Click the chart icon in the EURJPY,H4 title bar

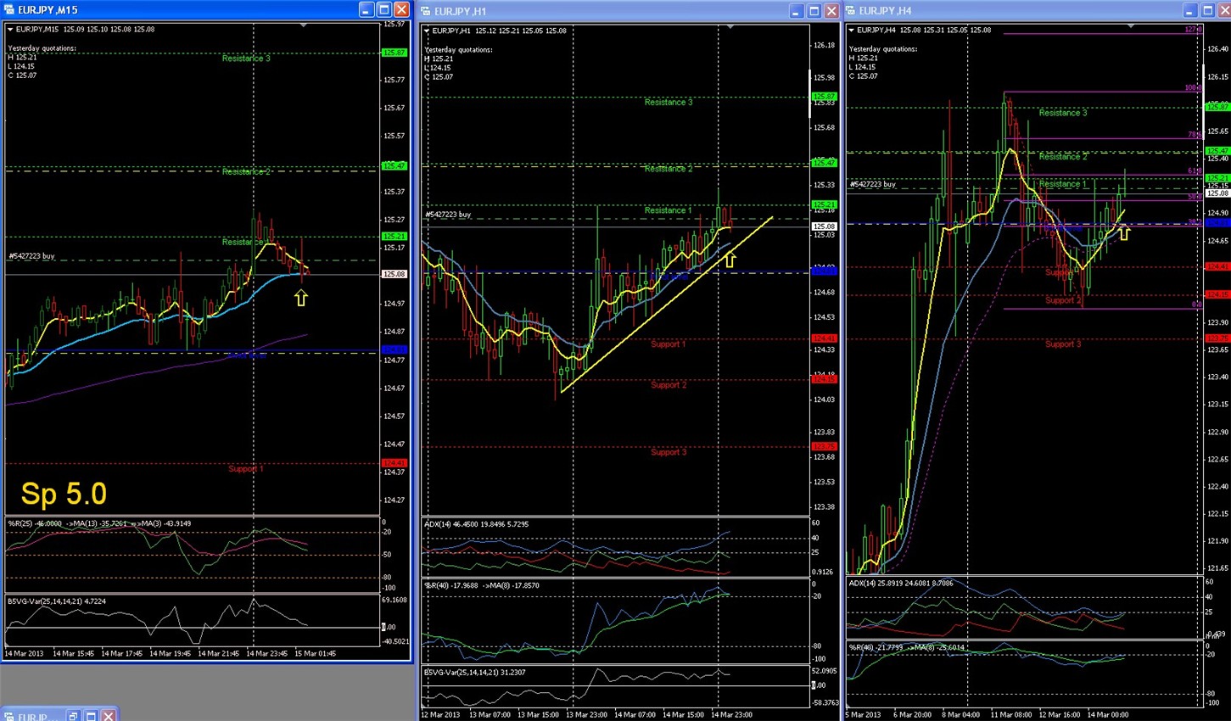coord(850,11)
